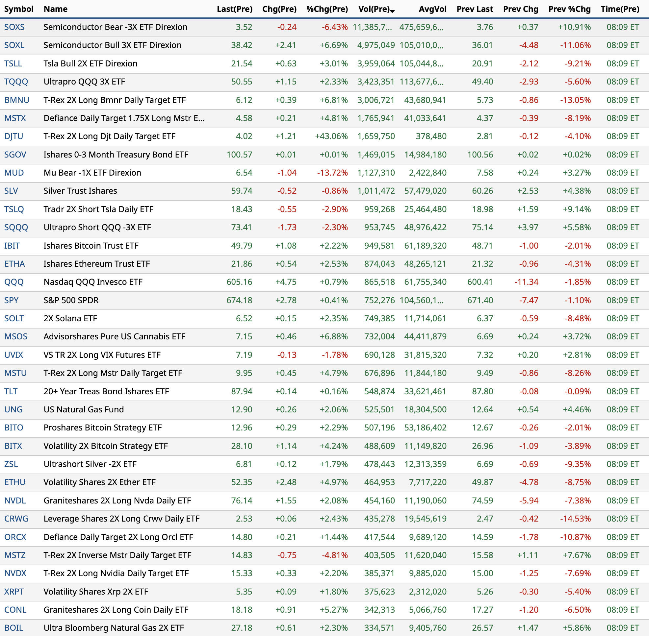The width and height of the screenshot is (649, 636).
Task: Open the SGOV ticker link
Action: 15,155
